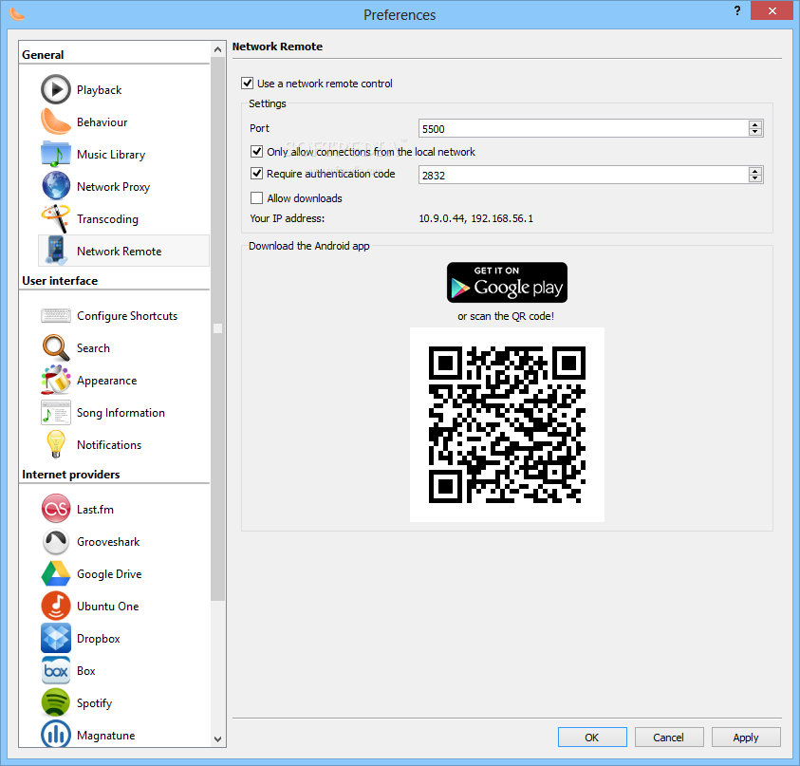
Task: Choose the Network Proxy globe icon
Action: (56, 186)
